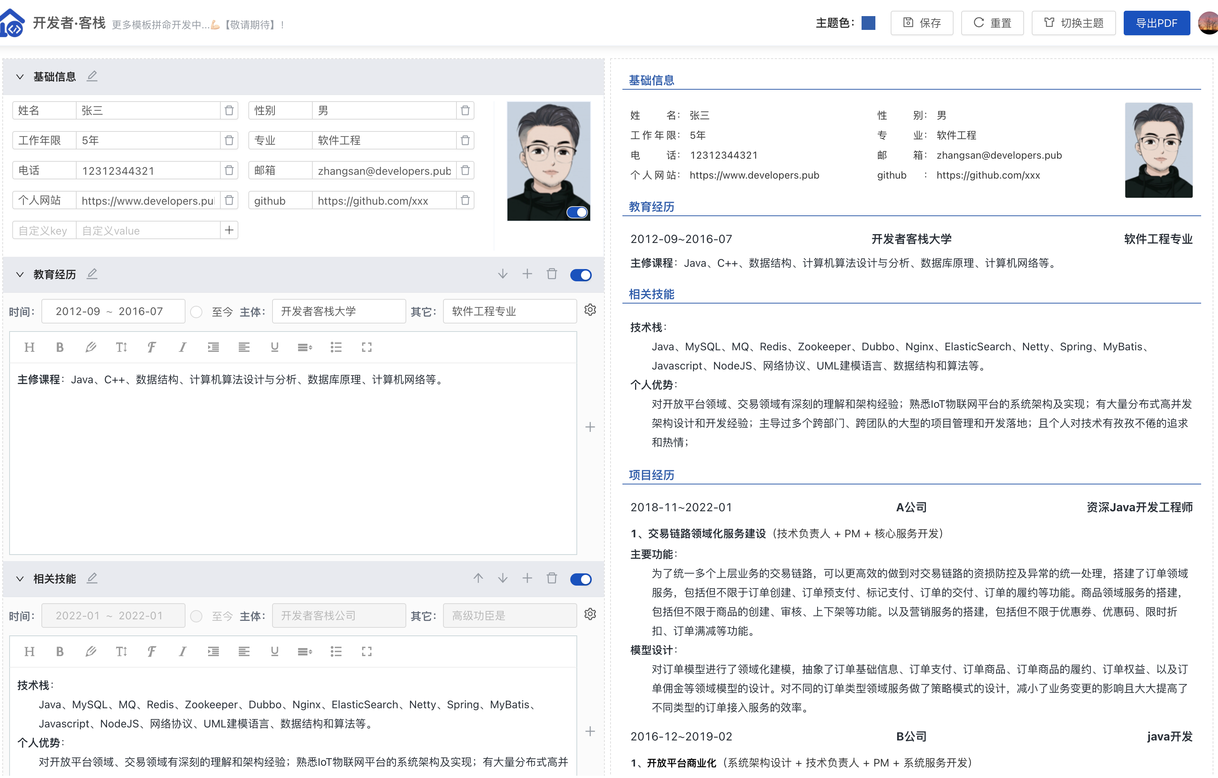Click the 项目经历 heading in resume preview
The height and width of the screenshot is (778, 1218).
[x=651, y=475]
